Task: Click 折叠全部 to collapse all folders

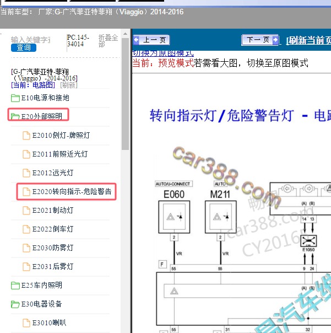Action: [x=108, y=41]
